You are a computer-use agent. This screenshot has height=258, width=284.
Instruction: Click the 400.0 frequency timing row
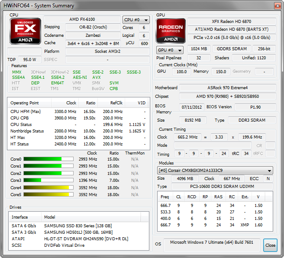tap(215, 219)
